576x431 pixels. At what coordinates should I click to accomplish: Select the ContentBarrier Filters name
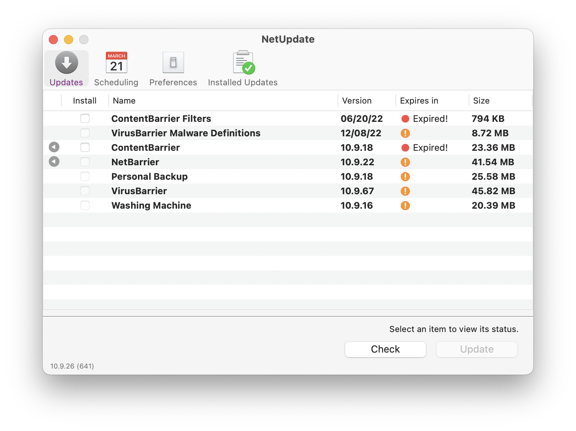pos(161,119)
